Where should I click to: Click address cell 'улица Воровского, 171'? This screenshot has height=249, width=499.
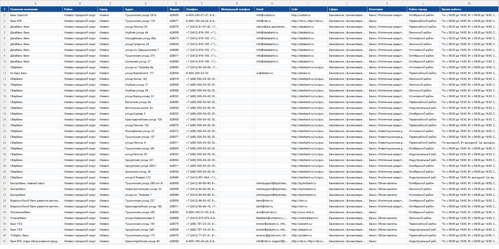click(145, 73)
